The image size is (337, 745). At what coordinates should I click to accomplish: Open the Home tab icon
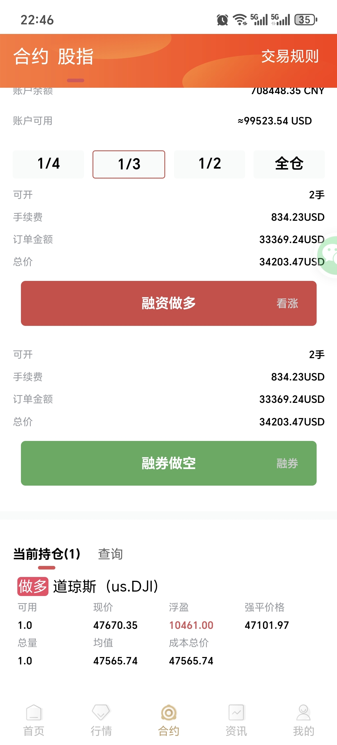tap(34, 713)
